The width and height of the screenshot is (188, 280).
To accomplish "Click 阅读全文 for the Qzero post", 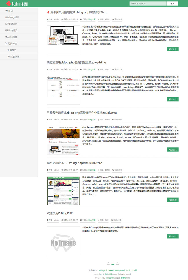I will click(x=172, y=200).
